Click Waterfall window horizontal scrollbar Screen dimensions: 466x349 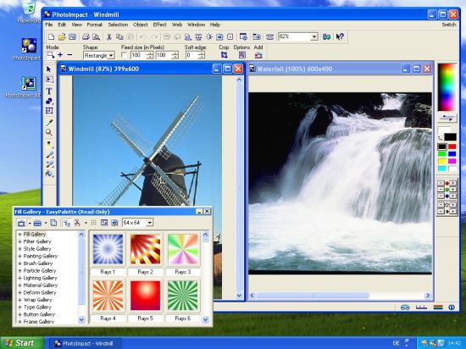coord(340,296)
